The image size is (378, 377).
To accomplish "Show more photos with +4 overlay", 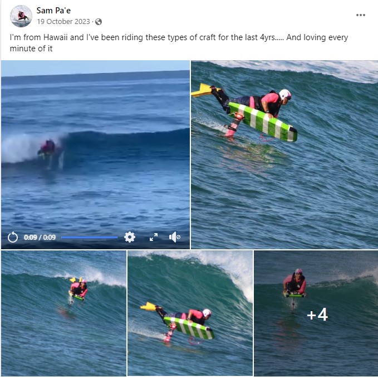I will tap(316, 313).
